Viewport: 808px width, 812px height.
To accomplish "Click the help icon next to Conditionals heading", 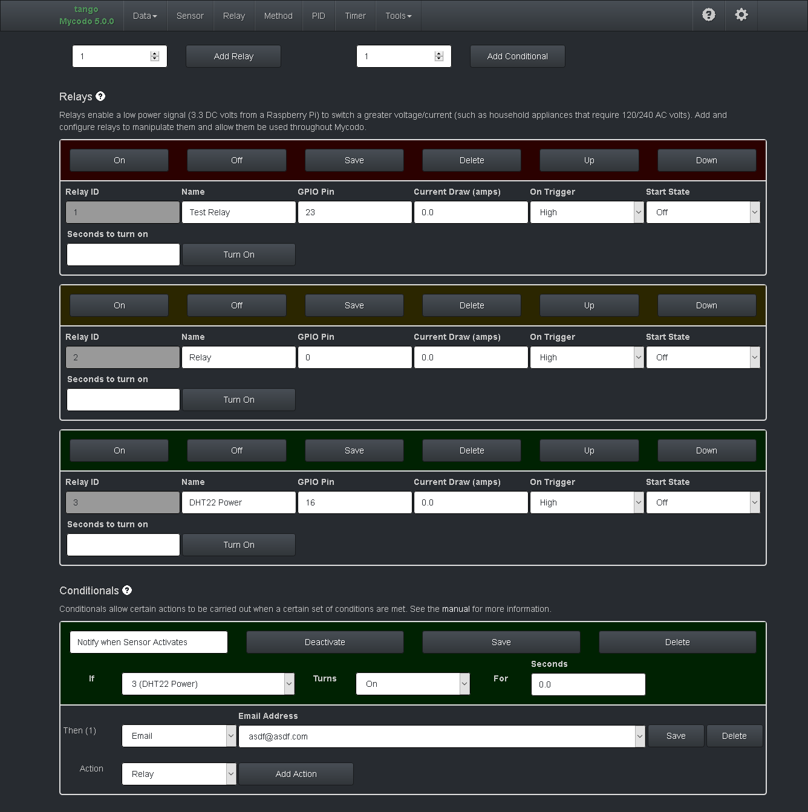I will click(x=126, y=591).
